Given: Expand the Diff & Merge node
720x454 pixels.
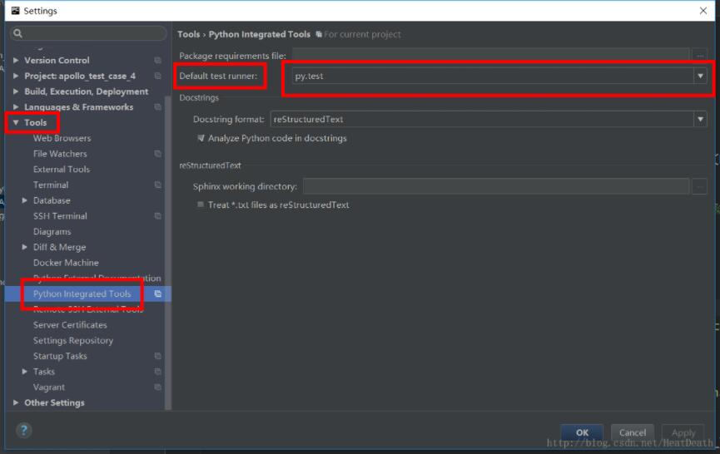Looking at the screenshot, I should [25, 247].
